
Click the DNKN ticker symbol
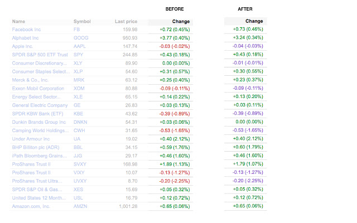coord(80,122)
